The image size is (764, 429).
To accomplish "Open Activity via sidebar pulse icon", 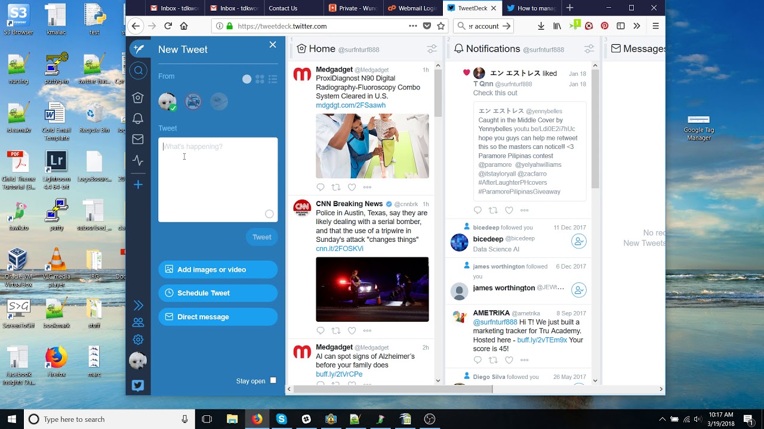I will (138, 160).
